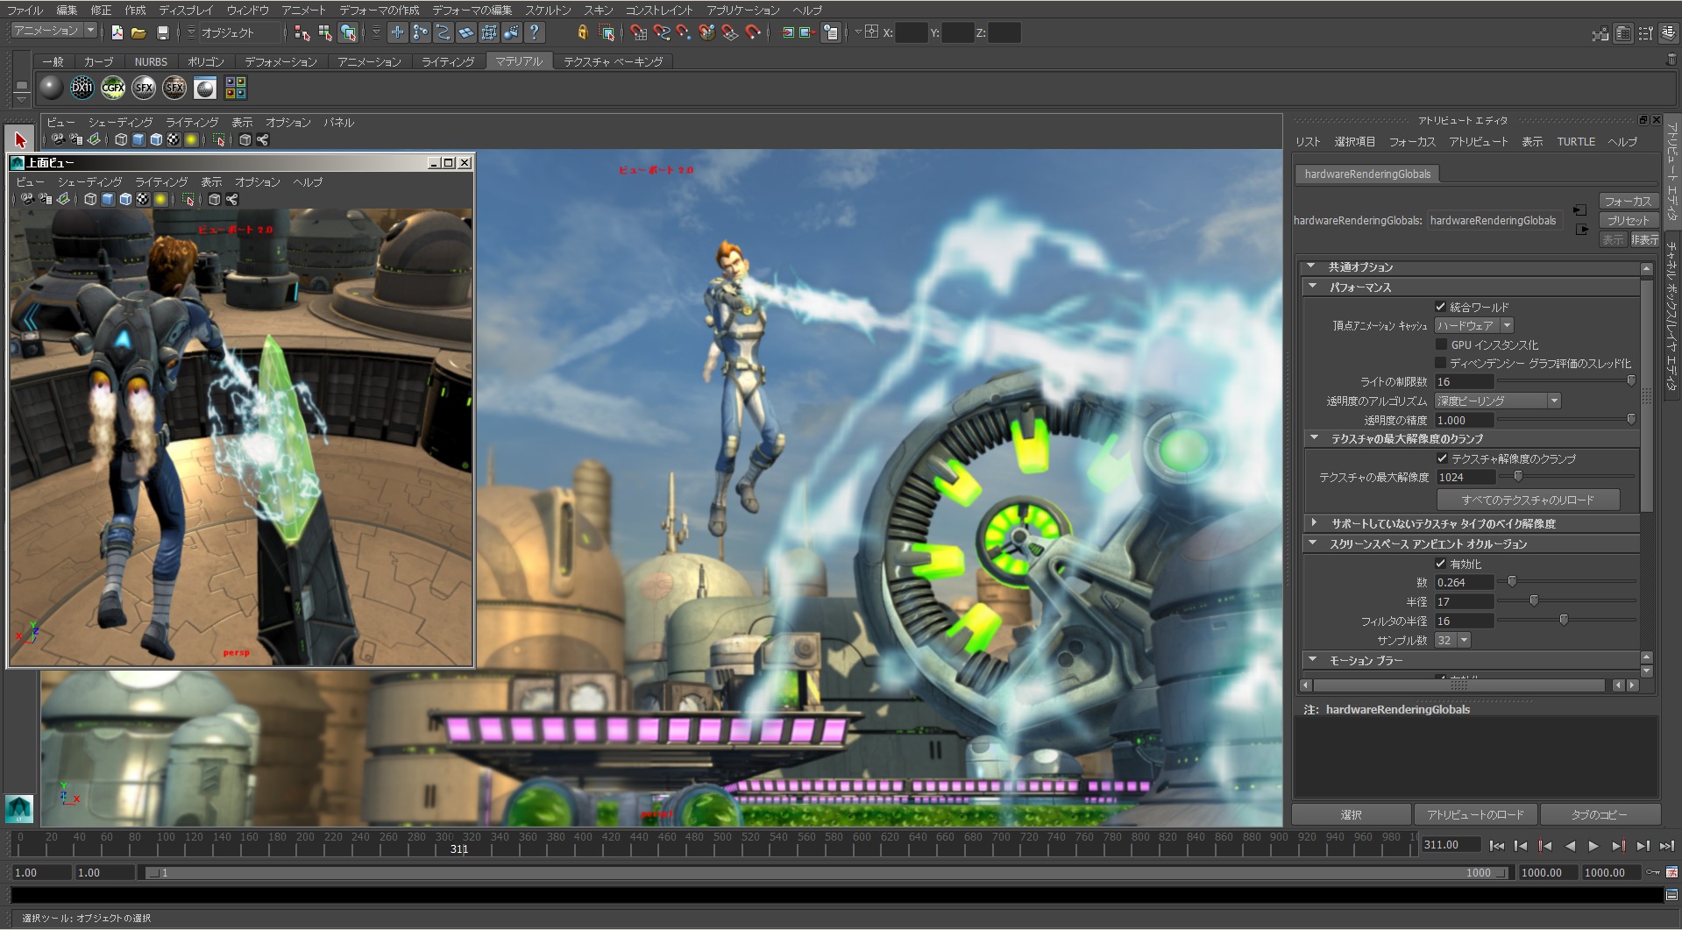
Task: Enable the GPU インスタンス化 checkbox
Action: click(x=1440, y=344)
